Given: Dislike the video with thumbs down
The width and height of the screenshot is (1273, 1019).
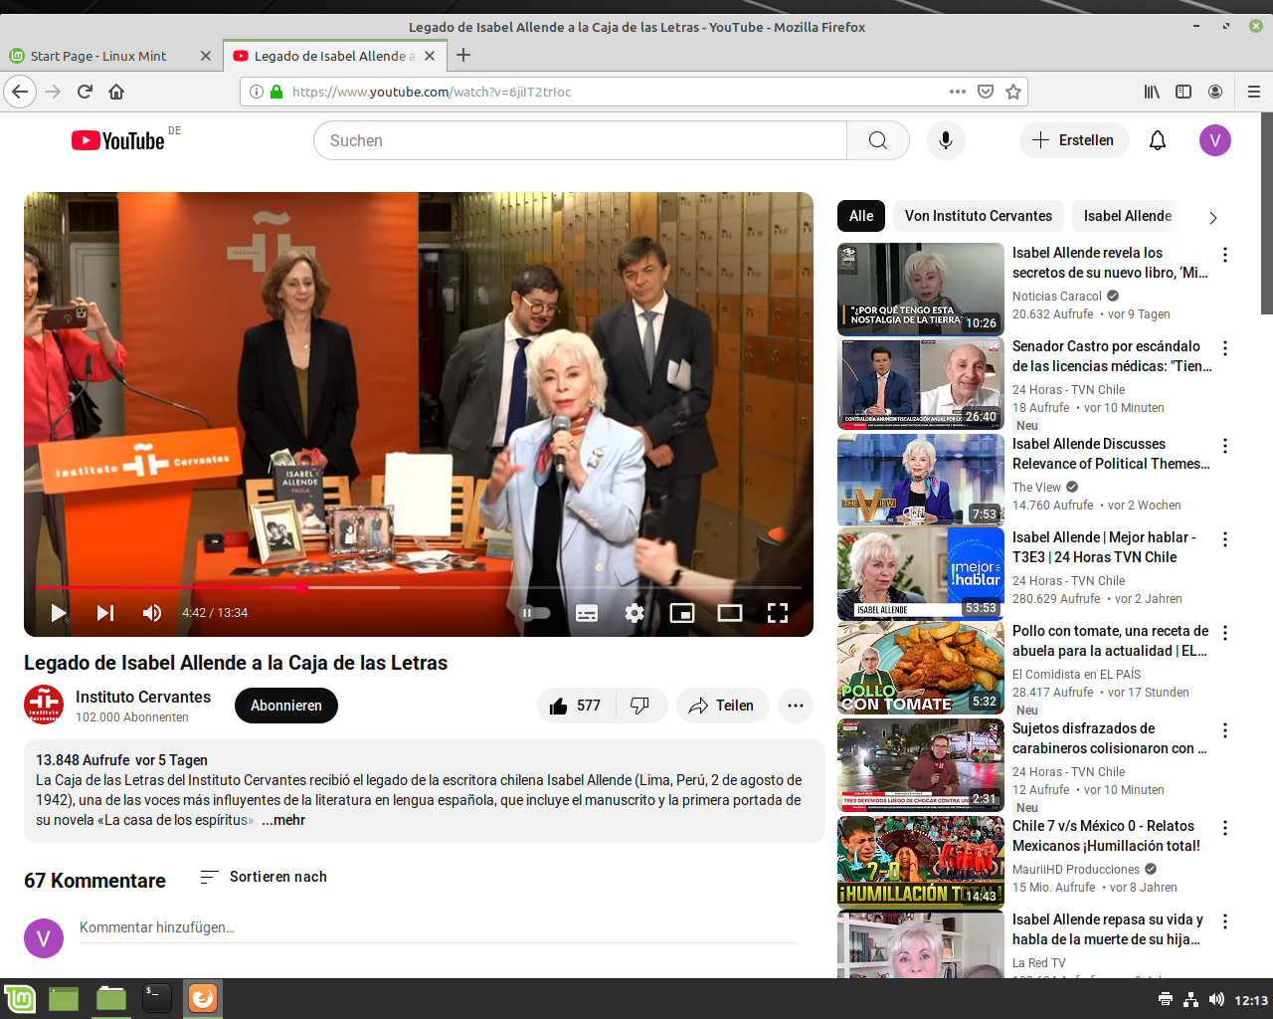Looking at the screenshot, I should (640, 706).
